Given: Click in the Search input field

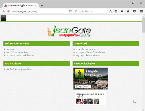Looking at the screenshot, I should [94, 11].
